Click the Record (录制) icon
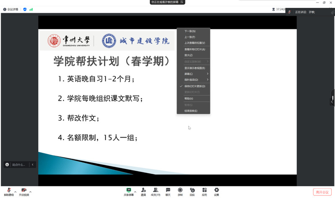 click(x=180, y=190)
